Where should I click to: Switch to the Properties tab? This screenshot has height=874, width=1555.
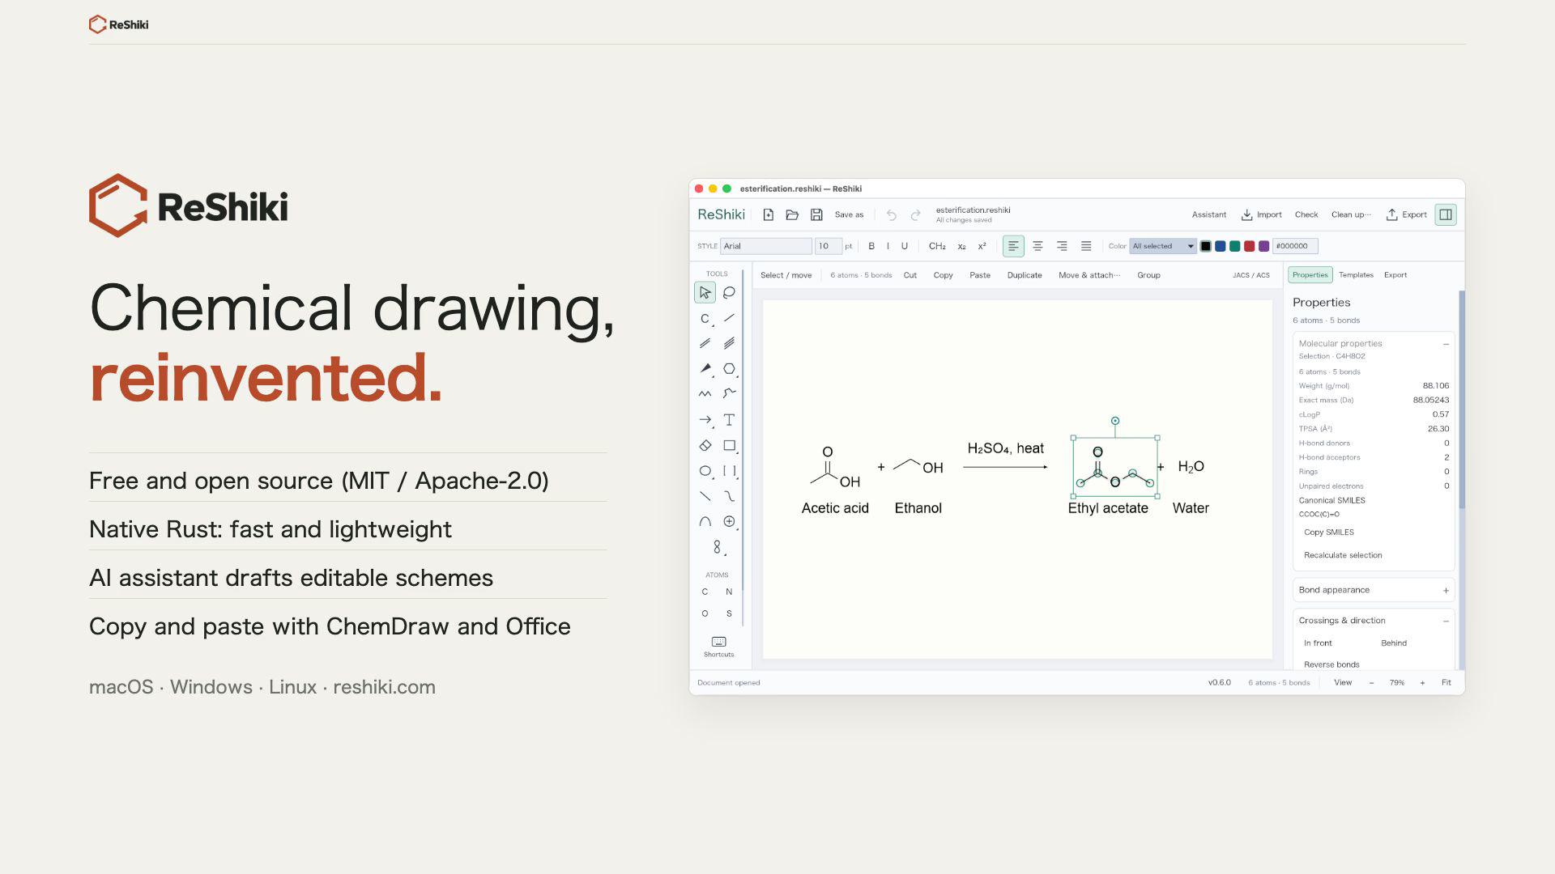[1310, 275]
